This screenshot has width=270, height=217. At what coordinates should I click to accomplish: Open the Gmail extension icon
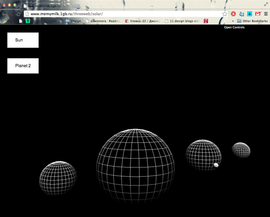coord(257,14)
